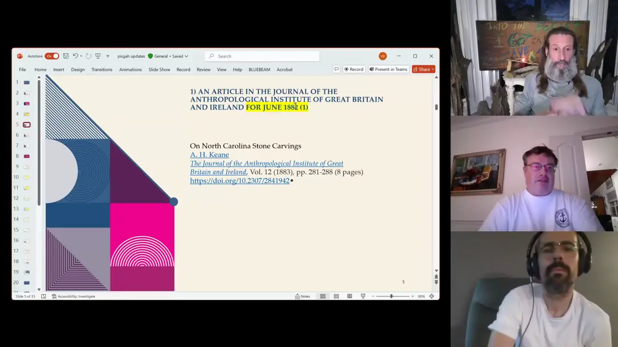
Task: Select slide 3 thumbnail
Action: coord(27,104)
